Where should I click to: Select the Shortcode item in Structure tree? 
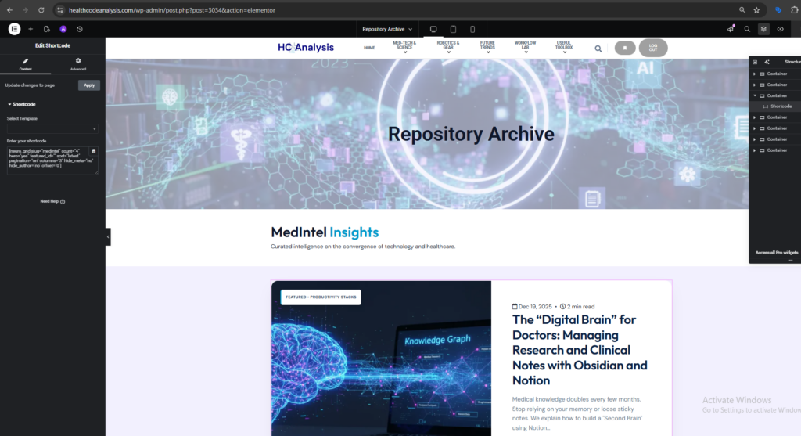tap(781, 106)
